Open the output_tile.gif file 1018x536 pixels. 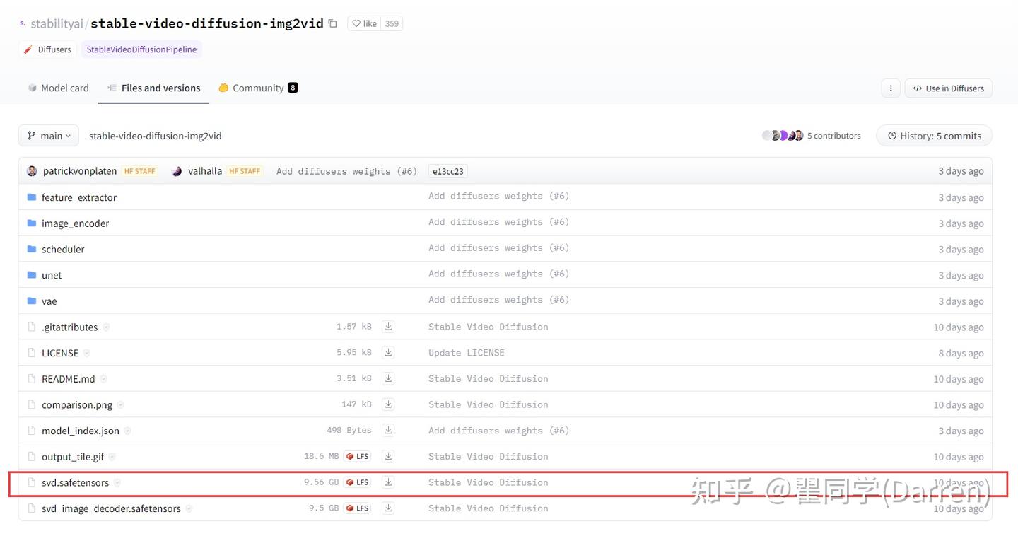(73, 457)
